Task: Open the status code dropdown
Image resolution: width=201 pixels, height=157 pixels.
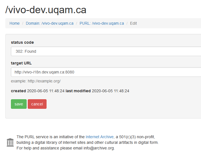Action: [x=106, y=51]
